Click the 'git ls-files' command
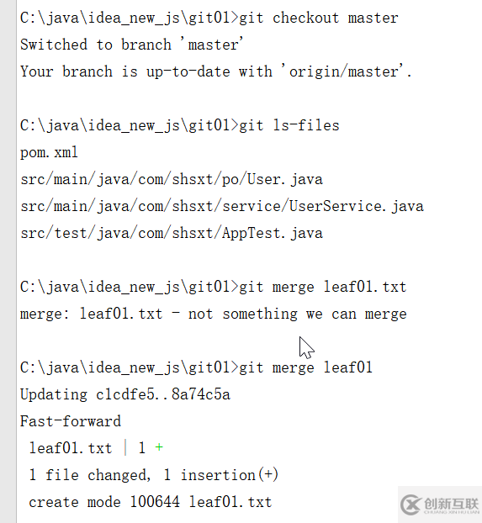This screenshot has height=523, width=482. (x=289, y=125)
